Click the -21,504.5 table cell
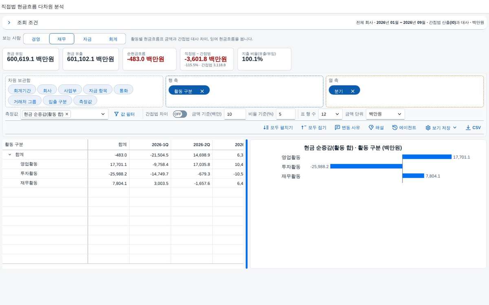The image size is (489, 305). point(150,155)
